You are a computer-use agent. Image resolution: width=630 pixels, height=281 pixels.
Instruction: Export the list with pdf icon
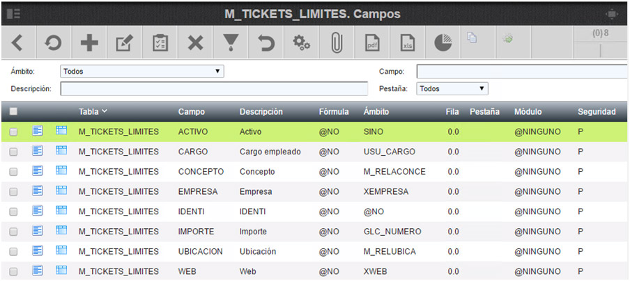(x=372, y=42)
